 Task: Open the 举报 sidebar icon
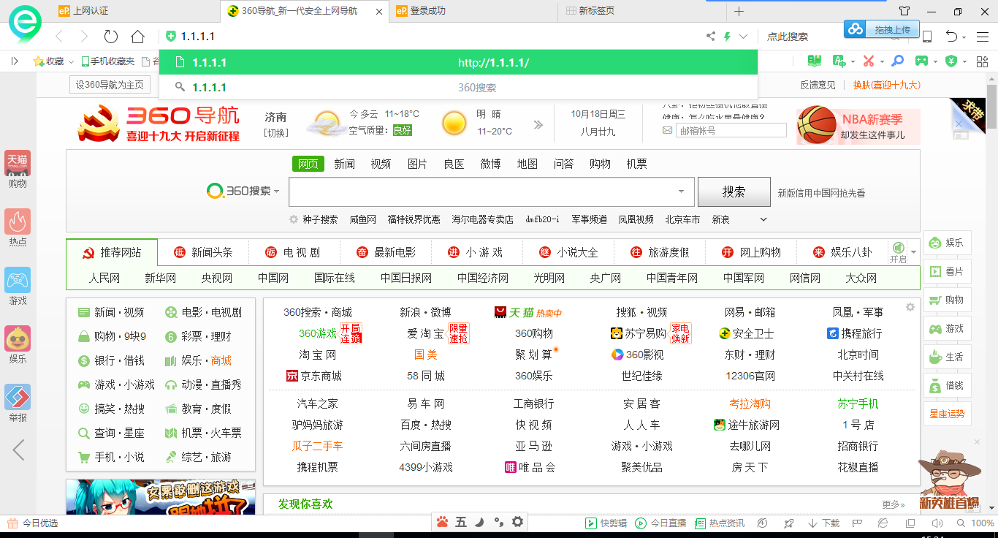point(18,403)
